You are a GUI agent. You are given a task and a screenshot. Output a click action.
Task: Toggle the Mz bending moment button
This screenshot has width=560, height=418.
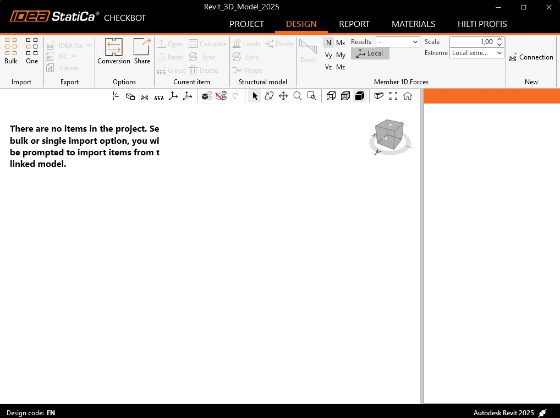pyautogui.click(x=341, y=67)
